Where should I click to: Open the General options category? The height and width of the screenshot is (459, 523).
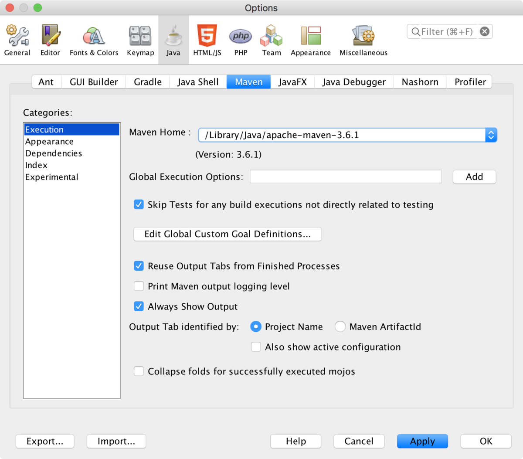pos(17,41)
